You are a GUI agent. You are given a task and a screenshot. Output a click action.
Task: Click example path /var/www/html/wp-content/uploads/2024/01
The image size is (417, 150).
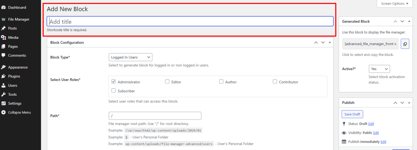pyautogui.click(x=164, y=131)
